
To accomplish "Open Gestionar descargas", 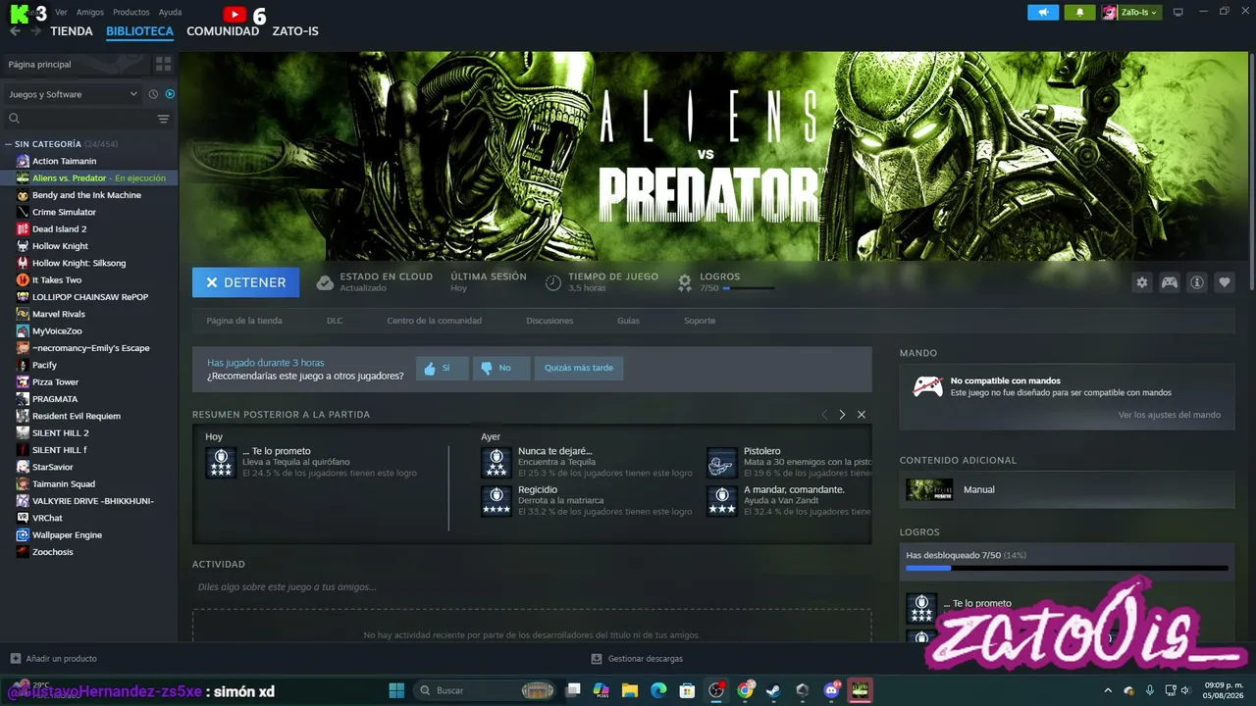I will point(637,659).
